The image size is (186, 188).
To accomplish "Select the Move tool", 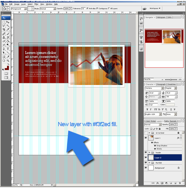I will click(8, 22).
